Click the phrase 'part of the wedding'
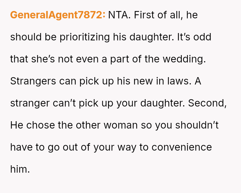The width and height of the screenshot is (241, 193). pos(158,59)
